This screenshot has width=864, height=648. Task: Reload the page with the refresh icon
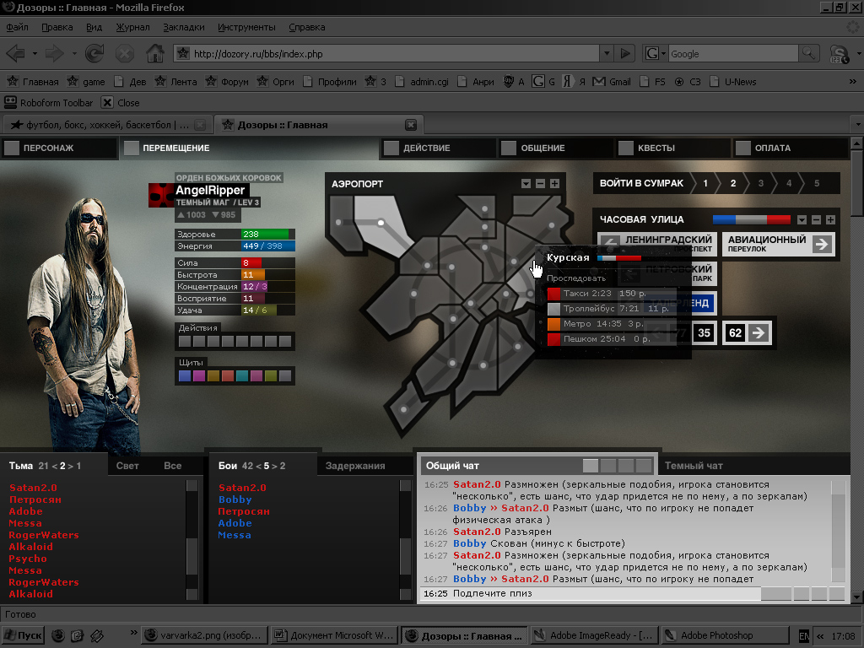pyautogui.click(x=94, y=53)
